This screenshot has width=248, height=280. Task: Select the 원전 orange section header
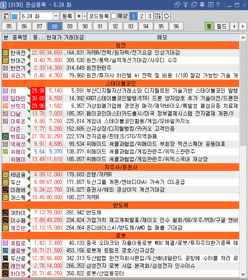coord(120,45)
